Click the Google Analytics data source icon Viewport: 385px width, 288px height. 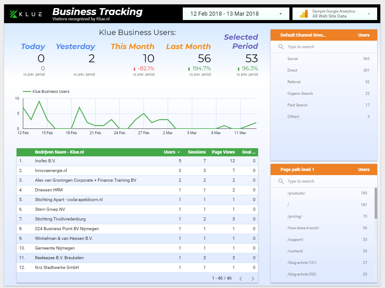tap(304, 14)
